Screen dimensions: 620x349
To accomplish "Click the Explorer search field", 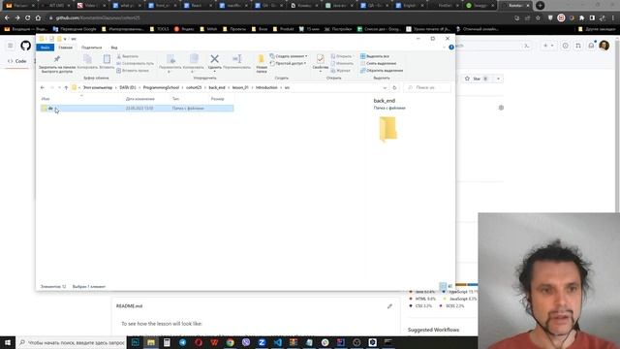I will [x=427, y=87].
